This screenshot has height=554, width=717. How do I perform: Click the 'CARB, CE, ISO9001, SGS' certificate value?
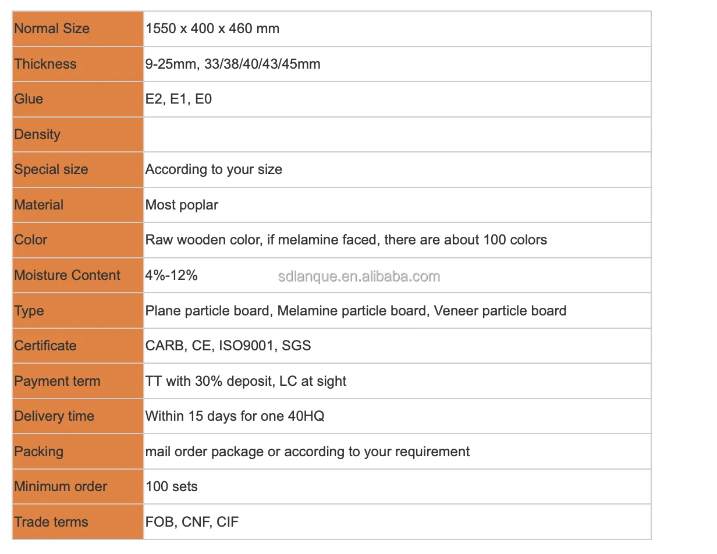point(228,346)
